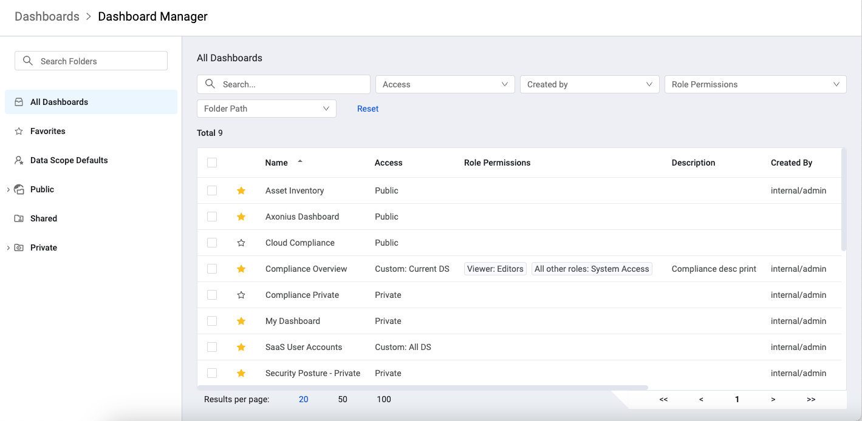The height and width of the screenshot is (421, 862).
Task: Click the Private folder icon
Action: click(x=19, y=248)
